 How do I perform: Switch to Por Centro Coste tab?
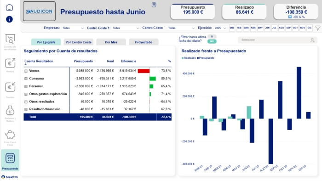click(79, 42)
